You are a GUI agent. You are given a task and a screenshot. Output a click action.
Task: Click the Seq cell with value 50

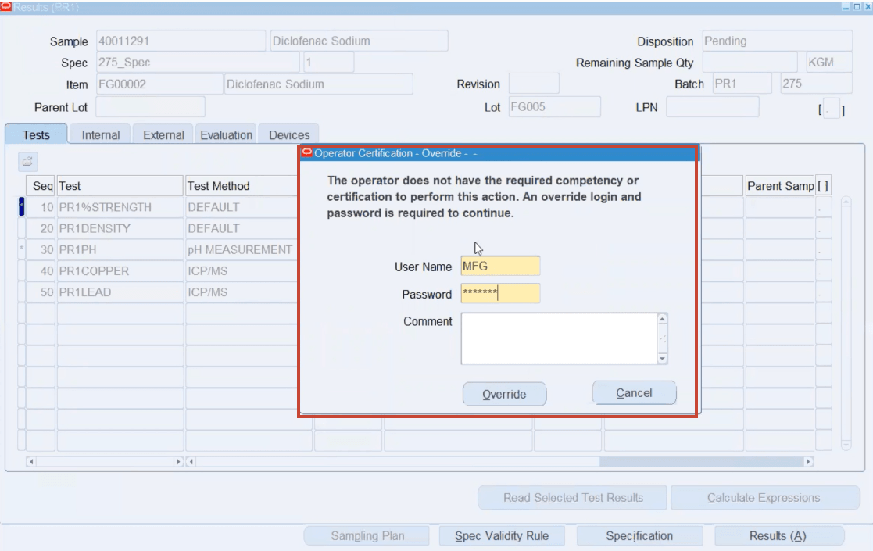41,292
